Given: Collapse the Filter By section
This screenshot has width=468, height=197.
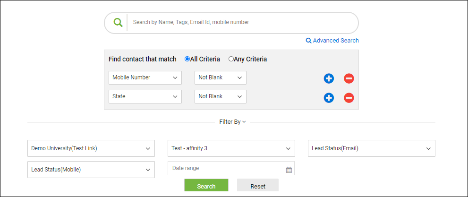Looking at the screenshot, I should (232, 122).
